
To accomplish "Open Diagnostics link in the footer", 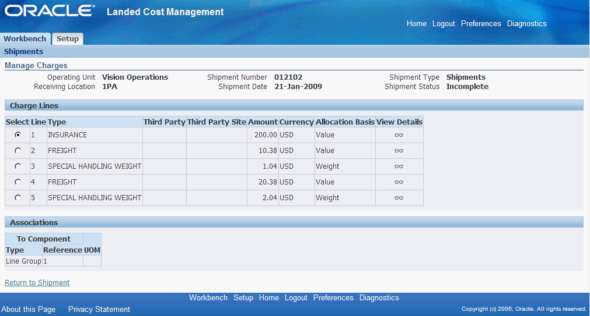I will [379, 297].
